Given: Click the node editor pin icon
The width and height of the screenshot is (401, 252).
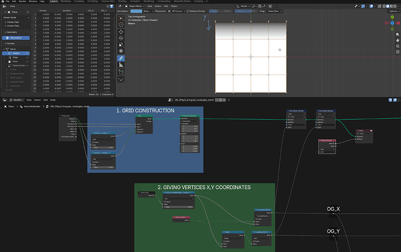Looking at the screenshot, I should (229, 100).
